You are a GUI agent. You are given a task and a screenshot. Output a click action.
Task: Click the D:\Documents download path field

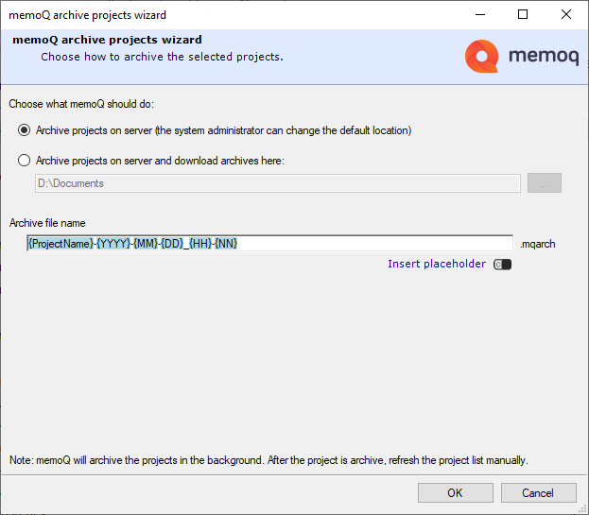pyautogui.click(x=277, y=183)
